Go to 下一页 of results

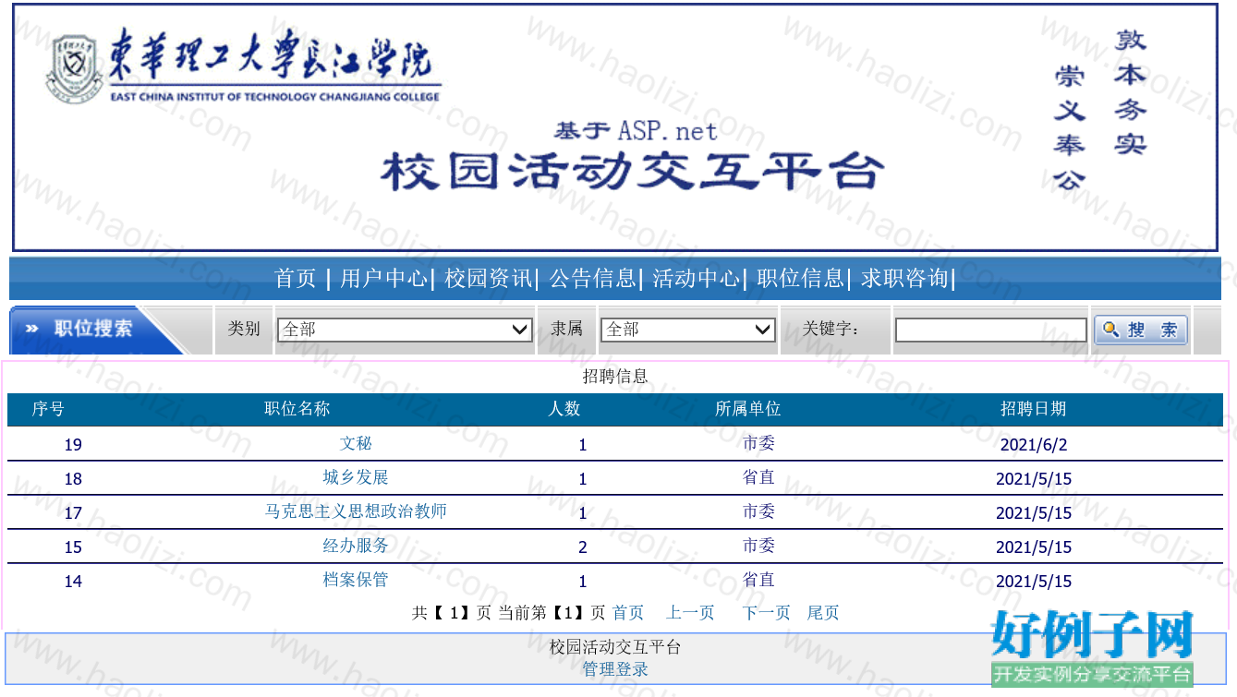(767, 613)
